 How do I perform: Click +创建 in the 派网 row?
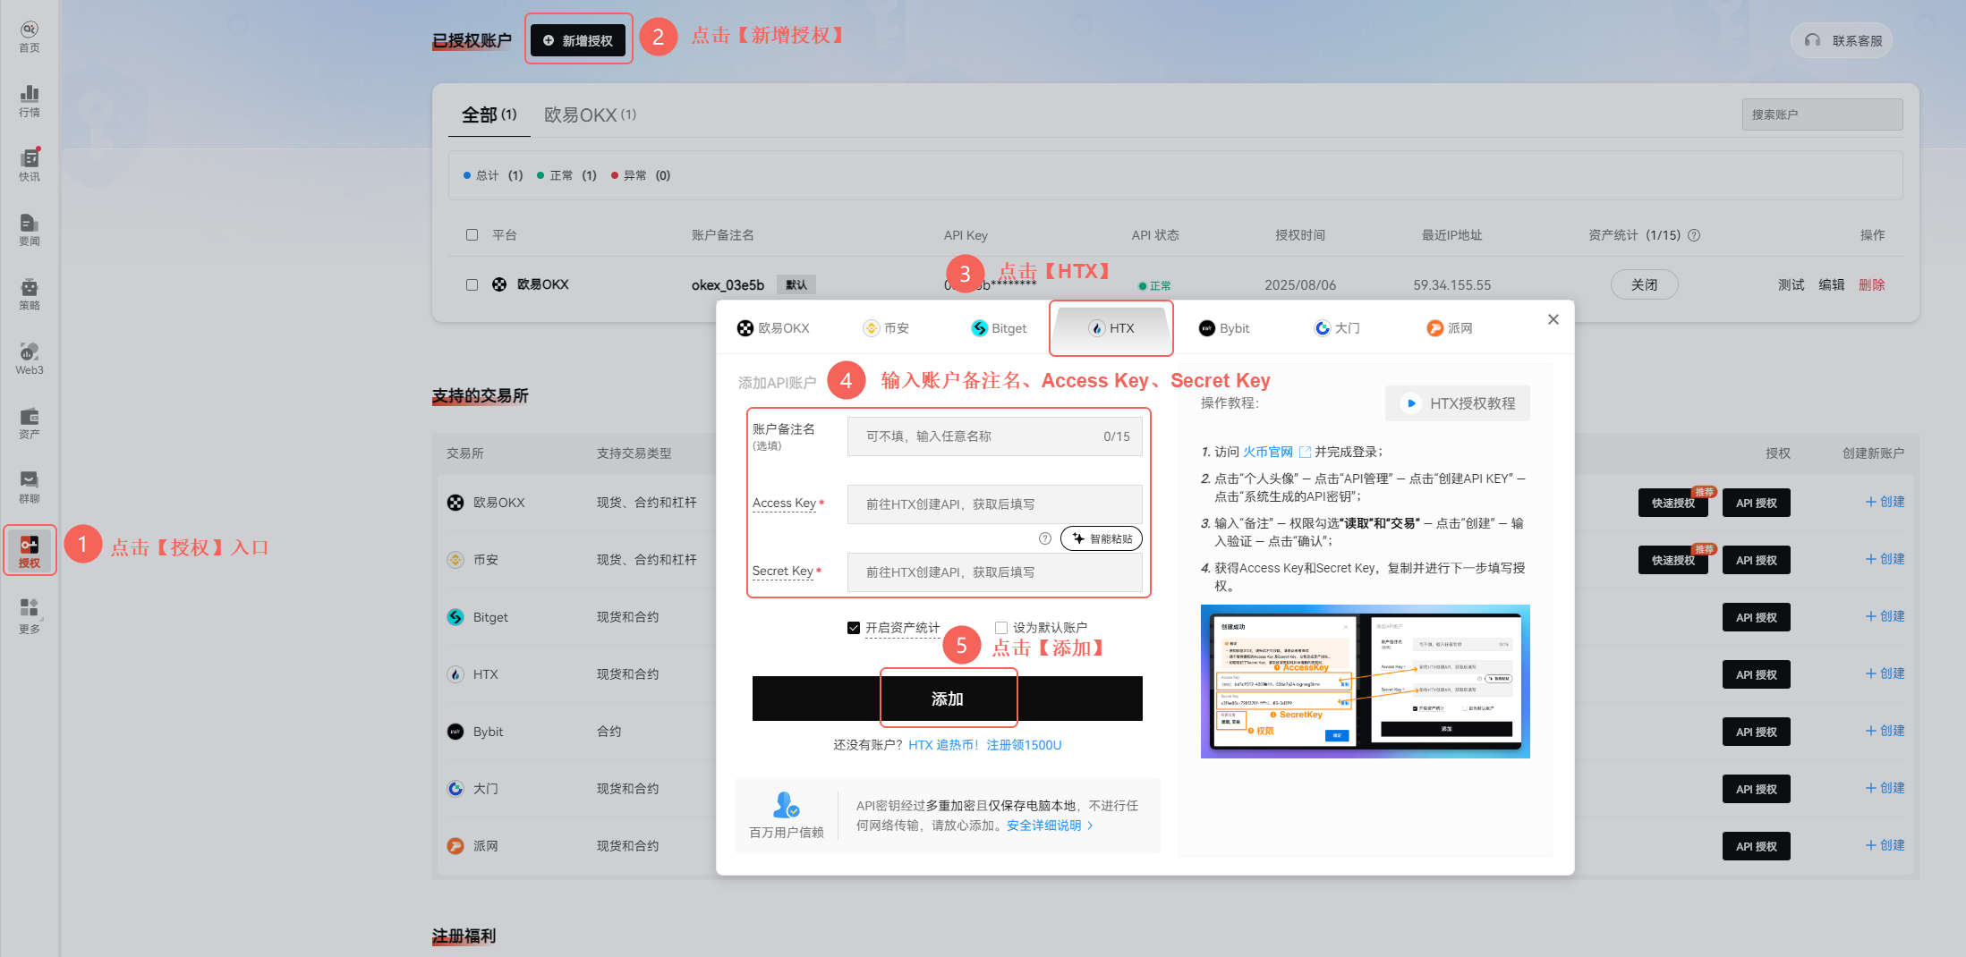1885,845
